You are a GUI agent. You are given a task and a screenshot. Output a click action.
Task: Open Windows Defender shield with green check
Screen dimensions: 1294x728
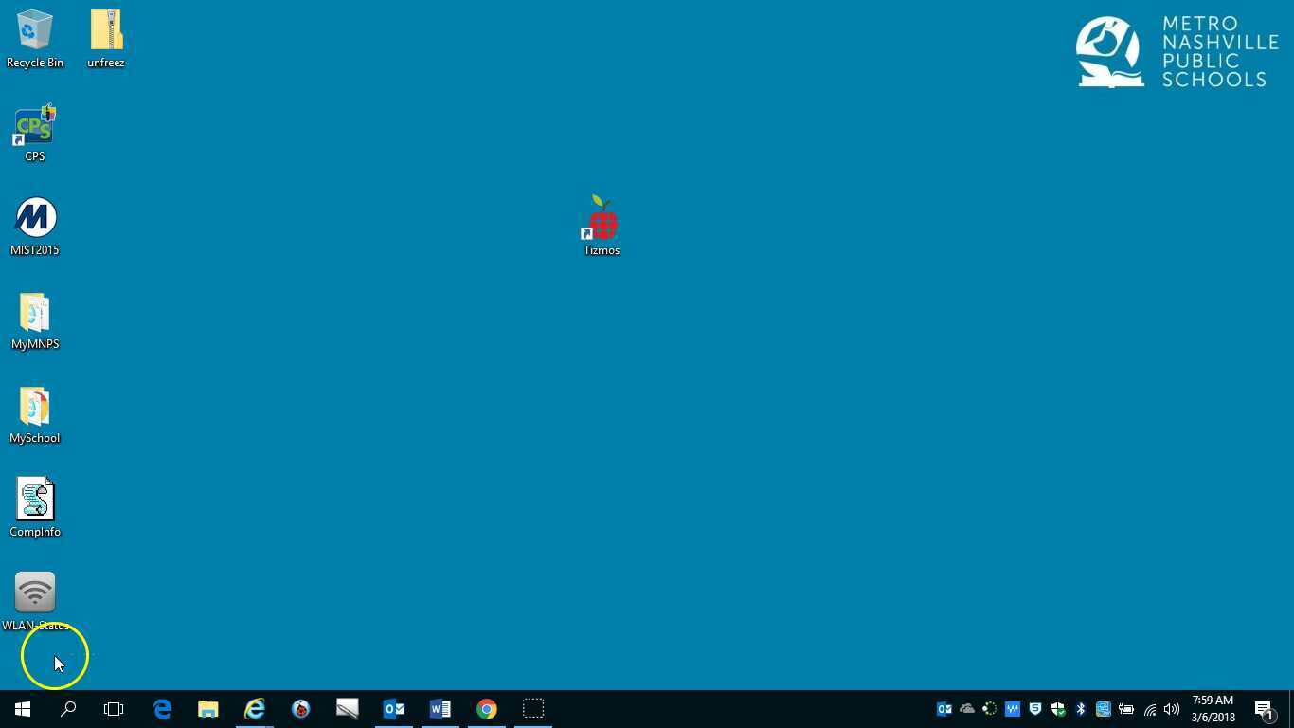pyautogui.click(x=1058, y=709)
